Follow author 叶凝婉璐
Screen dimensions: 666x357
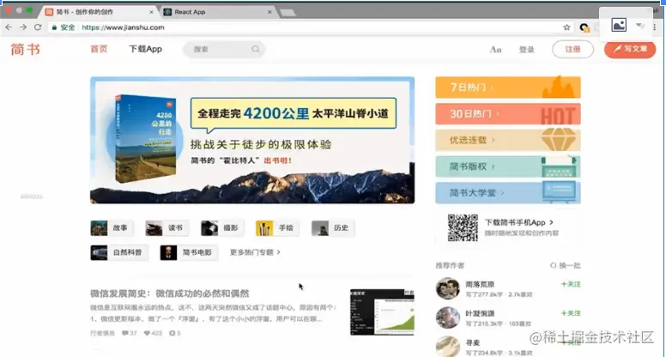pyautogui.click(x=571, y=313)
